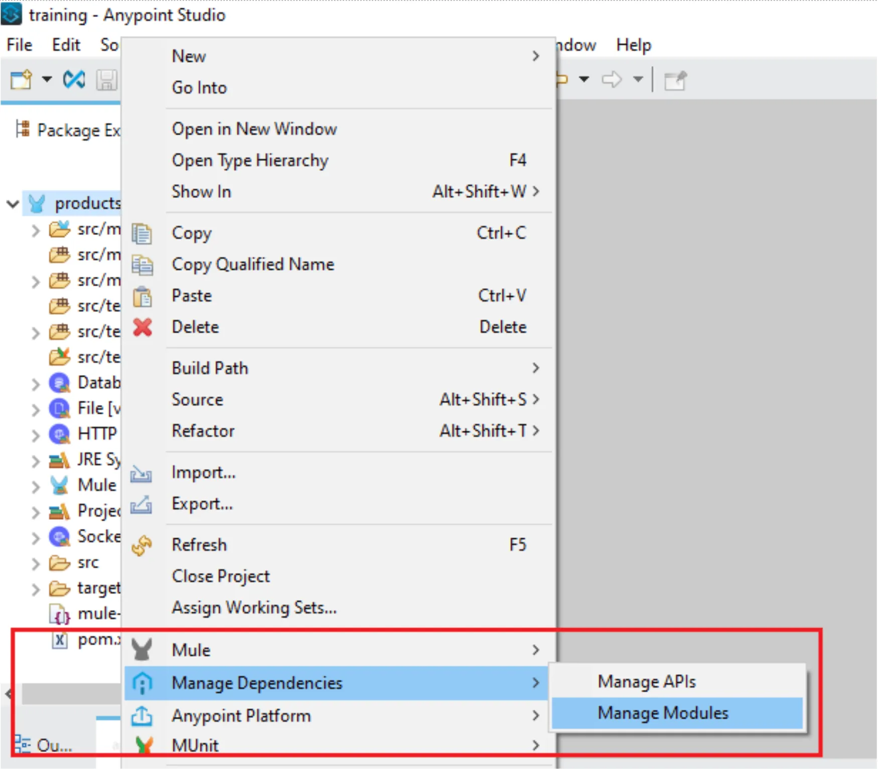
Task: Choose Import... from context menu
Action: point(339,472)
